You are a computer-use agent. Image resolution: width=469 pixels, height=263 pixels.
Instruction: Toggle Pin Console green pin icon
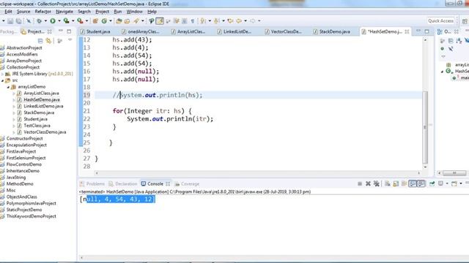pyautogui.click(x=432, y=183)
